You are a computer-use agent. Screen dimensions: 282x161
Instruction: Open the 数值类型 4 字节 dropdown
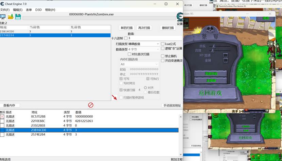[144, 49]
